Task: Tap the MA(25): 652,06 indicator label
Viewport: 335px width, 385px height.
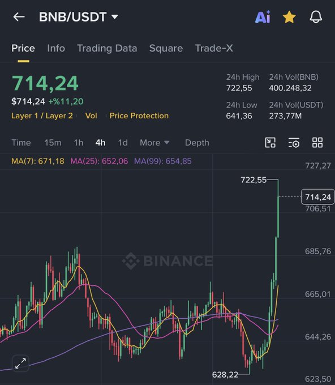Action: [x=99, y=161]
